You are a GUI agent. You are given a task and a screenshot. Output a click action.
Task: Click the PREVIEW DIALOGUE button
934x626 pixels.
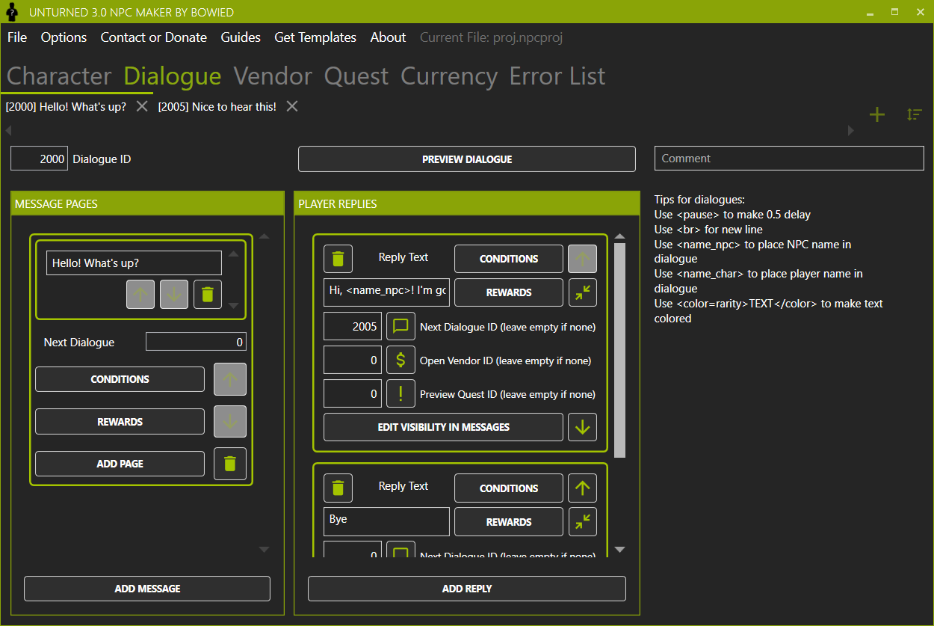467,159
